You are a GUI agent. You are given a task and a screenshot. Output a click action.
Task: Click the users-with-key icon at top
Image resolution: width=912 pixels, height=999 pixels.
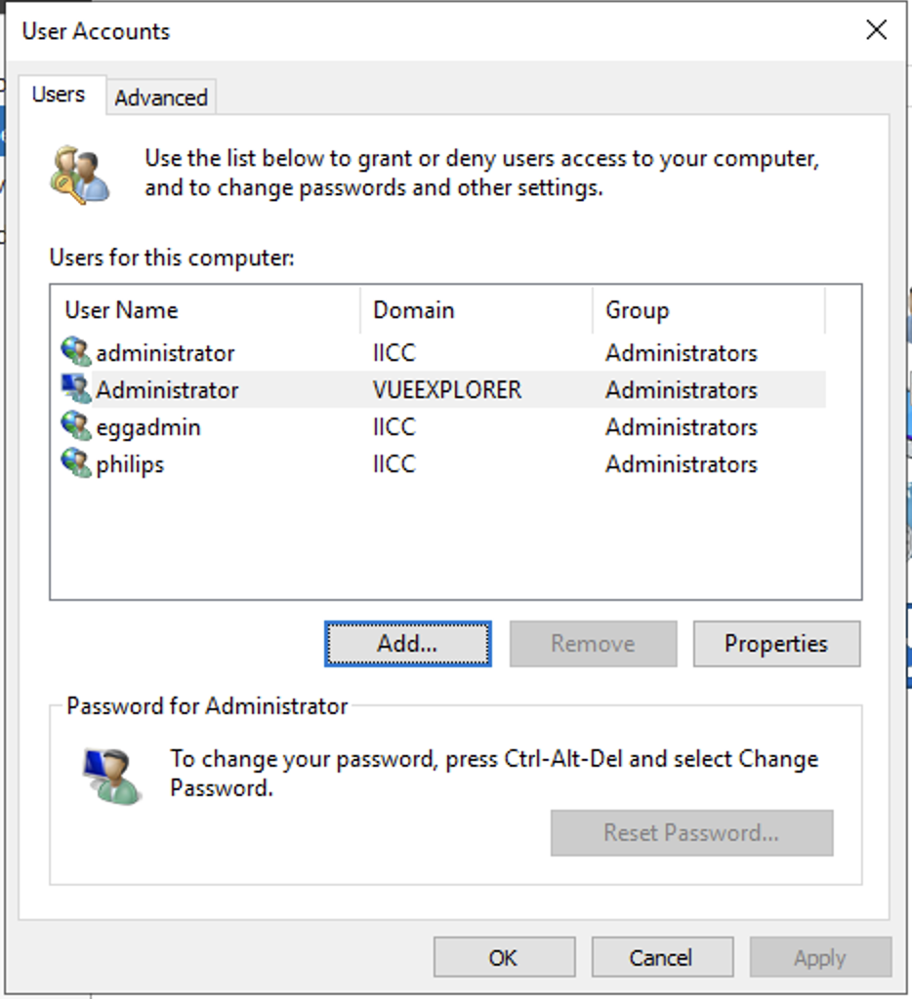coord(80,175)
